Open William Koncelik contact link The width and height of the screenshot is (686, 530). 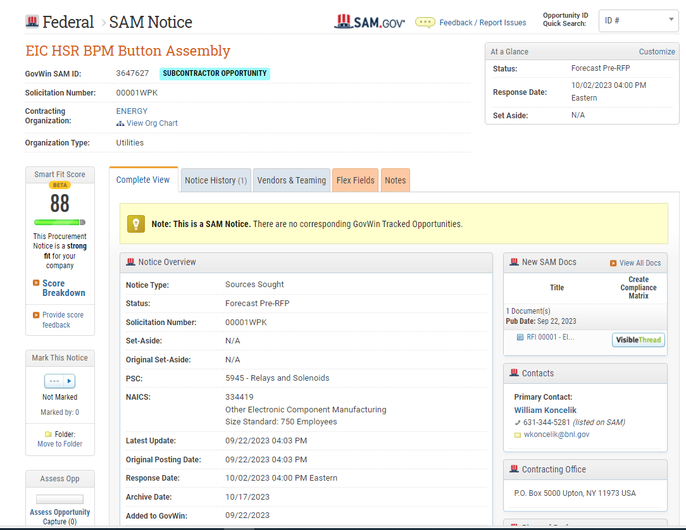pos(545,410)
